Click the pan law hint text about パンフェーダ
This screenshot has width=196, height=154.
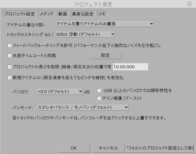pos(89,118)
